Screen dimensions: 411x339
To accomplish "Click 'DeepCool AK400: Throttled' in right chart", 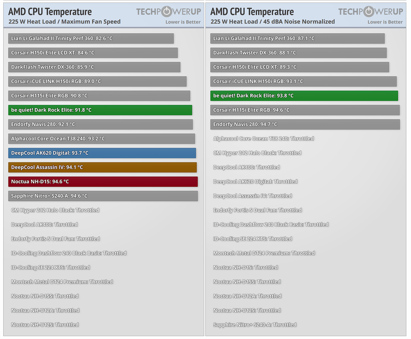I will [246, 167].
